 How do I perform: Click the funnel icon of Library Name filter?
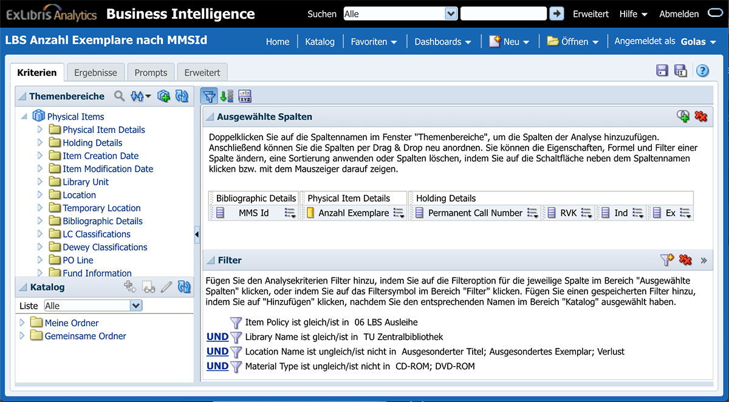[236, 337]
